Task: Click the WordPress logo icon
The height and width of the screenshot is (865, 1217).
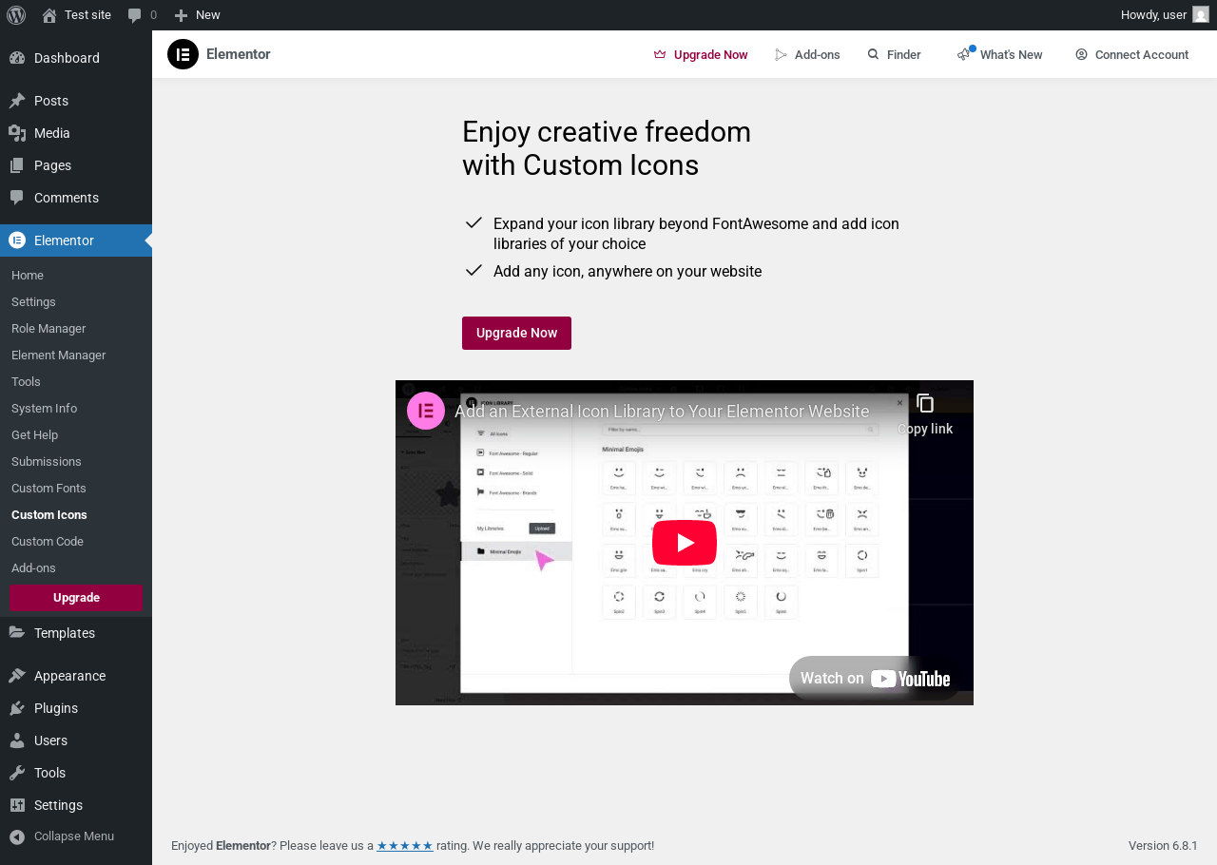Action: point(16,15)
